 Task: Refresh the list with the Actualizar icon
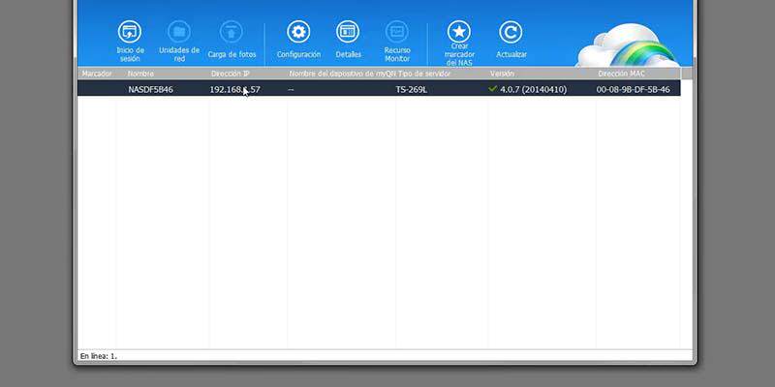coord(511,32)
